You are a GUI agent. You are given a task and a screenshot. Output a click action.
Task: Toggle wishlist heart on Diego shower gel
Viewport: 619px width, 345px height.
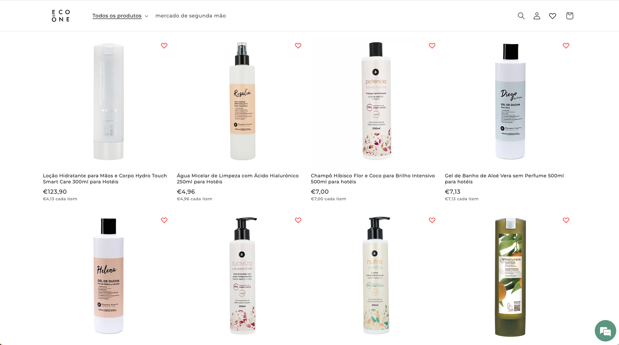[566, 46]
